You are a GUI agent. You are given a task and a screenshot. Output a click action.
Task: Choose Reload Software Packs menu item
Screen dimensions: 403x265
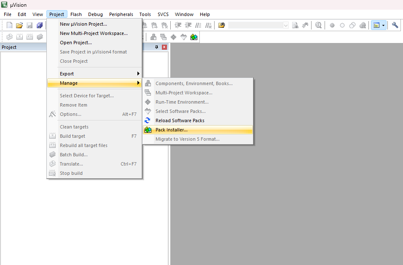180,120
